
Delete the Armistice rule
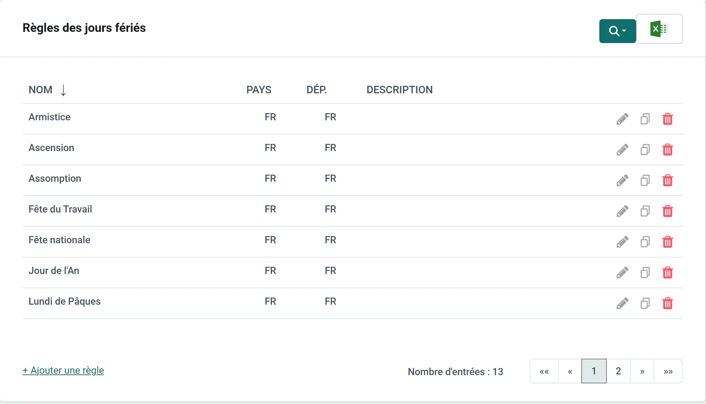click(667, 119)
